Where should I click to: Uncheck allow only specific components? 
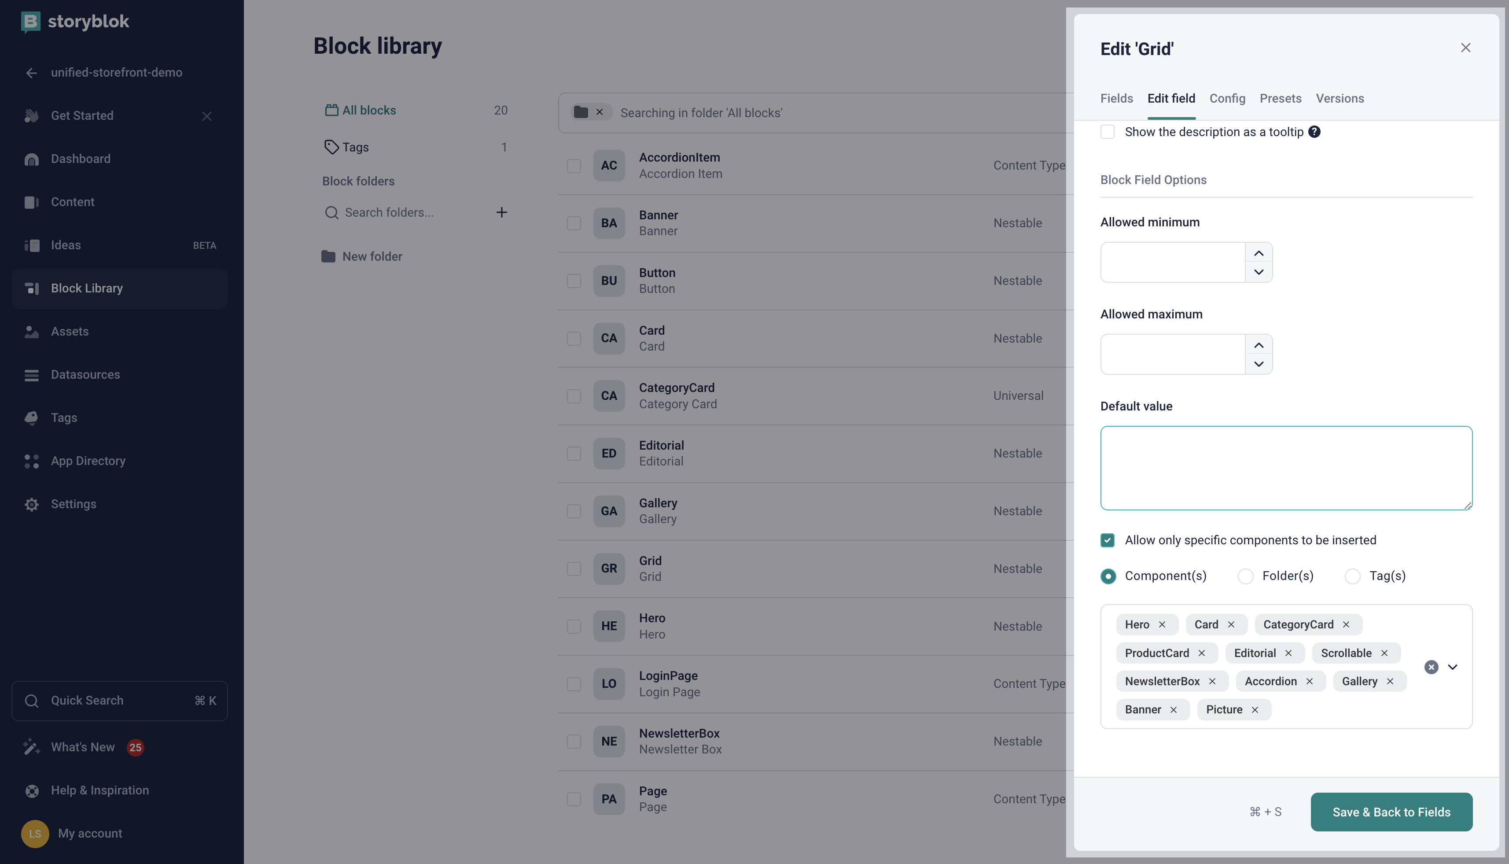tap(1108, 540)
